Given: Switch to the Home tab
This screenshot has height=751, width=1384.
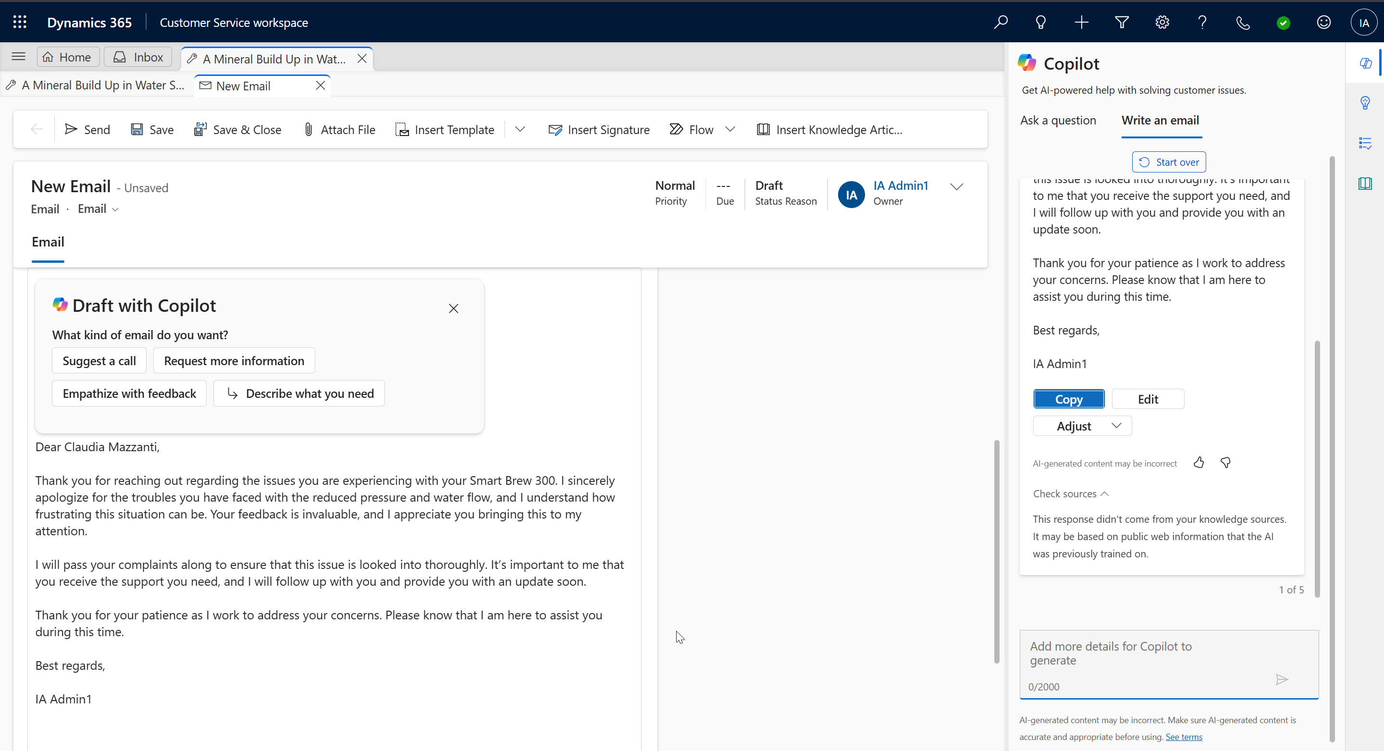Looking at the screenshot, I should point(68,57).
